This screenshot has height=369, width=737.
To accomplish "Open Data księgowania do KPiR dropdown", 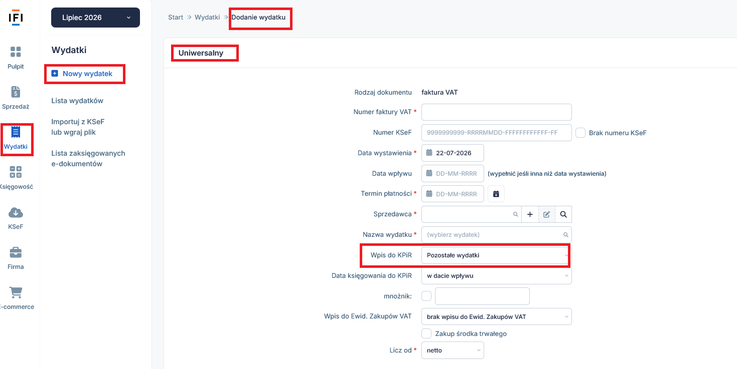I will [497, 276].
